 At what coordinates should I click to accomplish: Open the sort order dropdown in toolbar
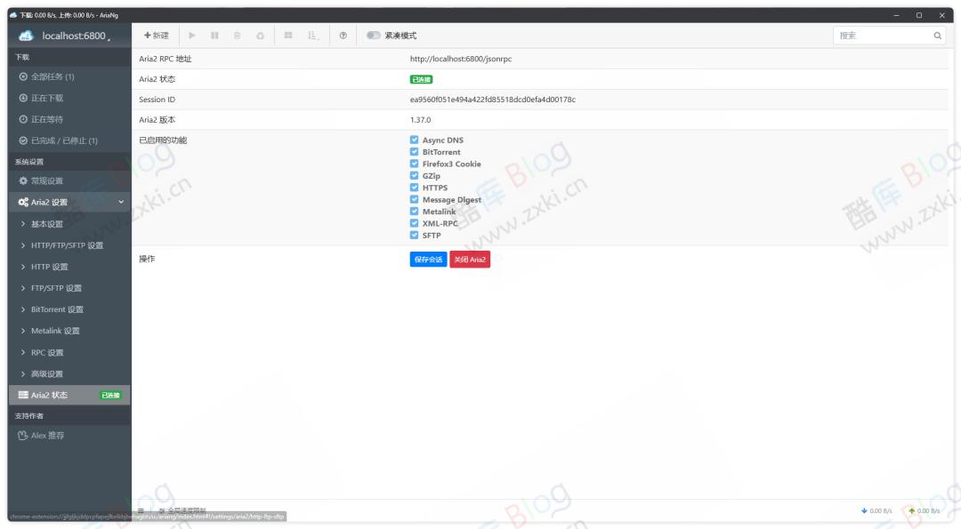pyautogui.click(x=313, y=36)
